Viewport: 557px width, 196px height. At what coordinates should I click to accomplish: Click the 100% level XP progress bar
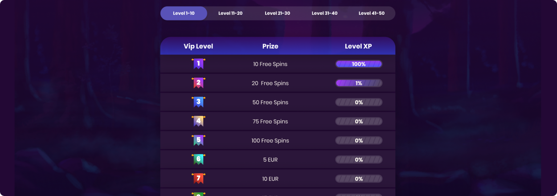click(x=359, y=64)
